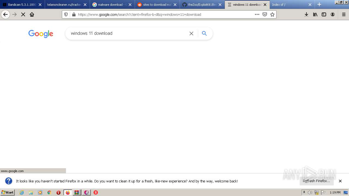The height and width of the screenshot is (196, 349).
Task: Switch to theZoo/ExploitKit GitHub tab
Action: 199,5
